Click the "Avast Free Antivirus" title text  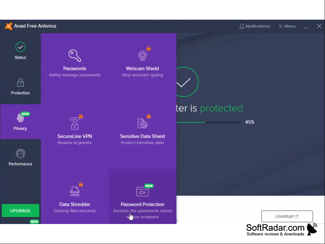[35, 26]
